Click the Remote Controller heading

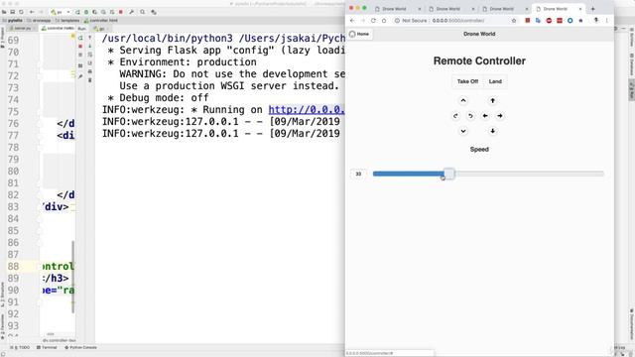[479, 60]
